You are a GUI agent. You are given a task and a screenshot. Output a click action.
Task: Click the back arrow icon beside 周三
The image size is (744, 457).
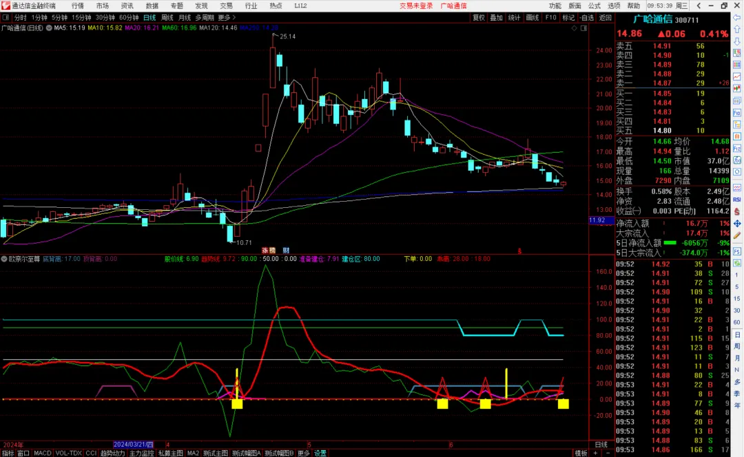[699, 6]
